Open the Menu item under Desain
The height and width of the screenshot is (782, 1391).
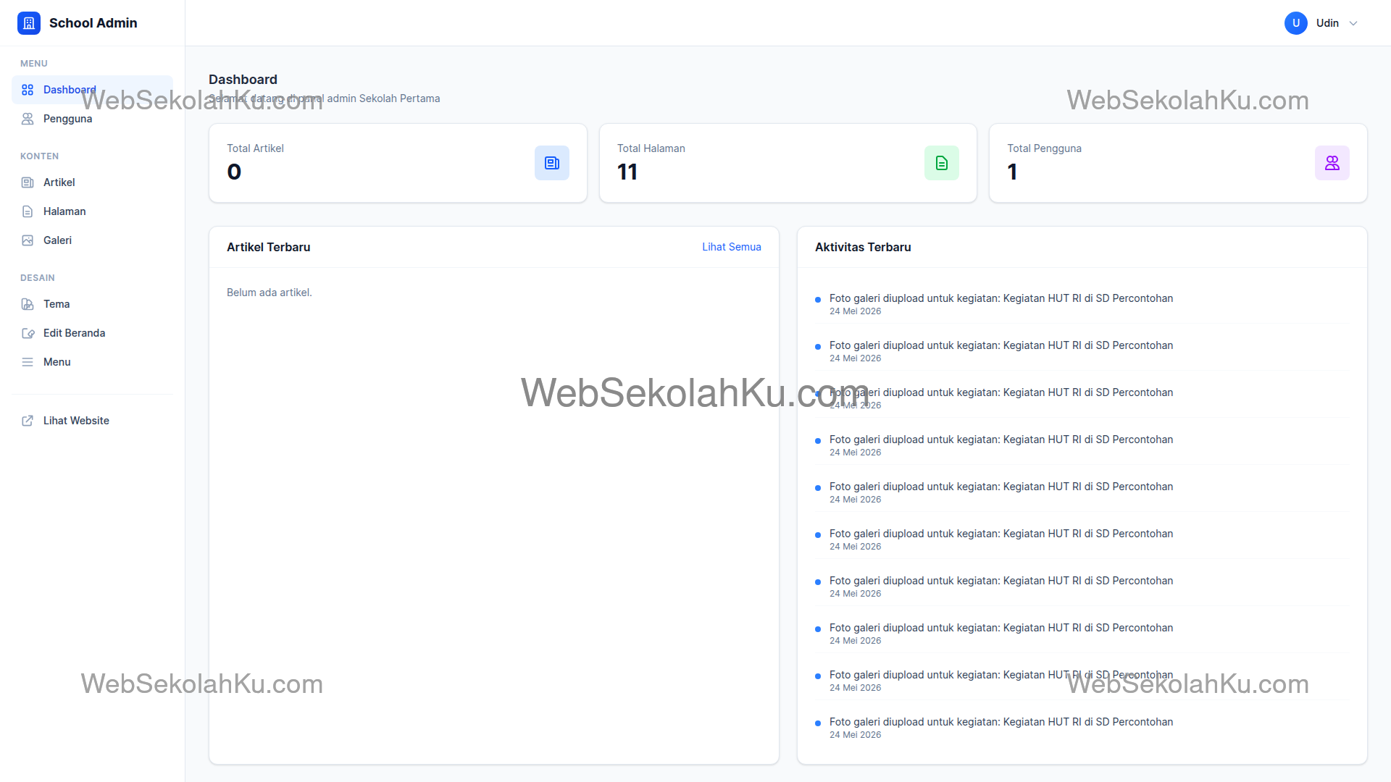(93, 362)
